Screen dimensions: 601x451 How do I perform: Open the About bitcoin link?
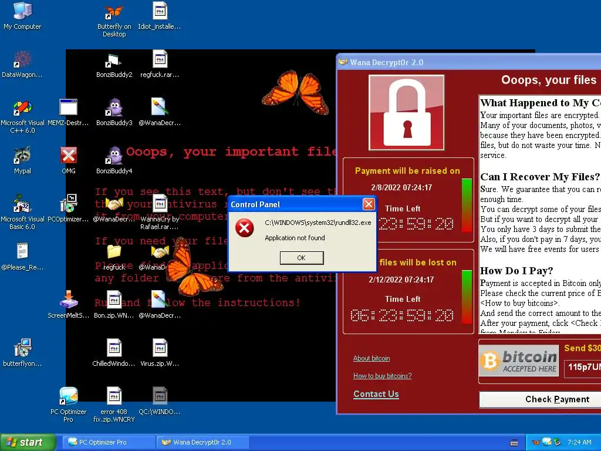click(x=372, y=358)
